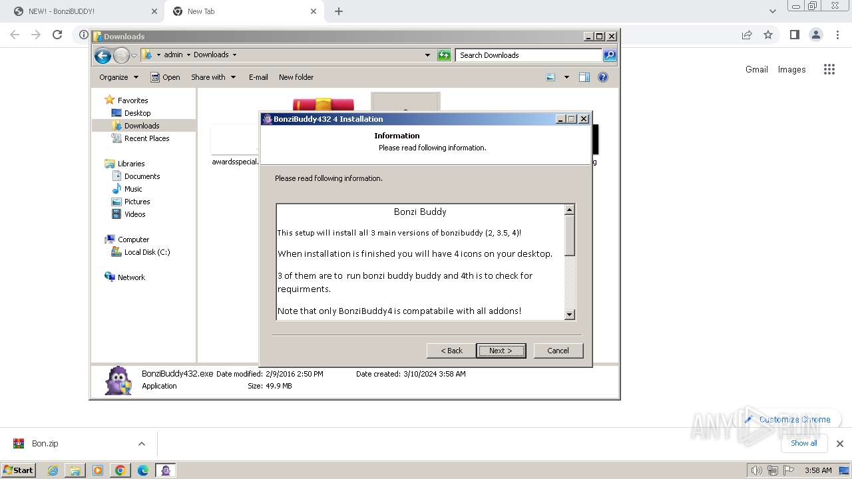Image resolution: width=852 pixels, height=479 pixels.
Task: Open Chrome tab search chevron
Action: [x=772, y=11]
